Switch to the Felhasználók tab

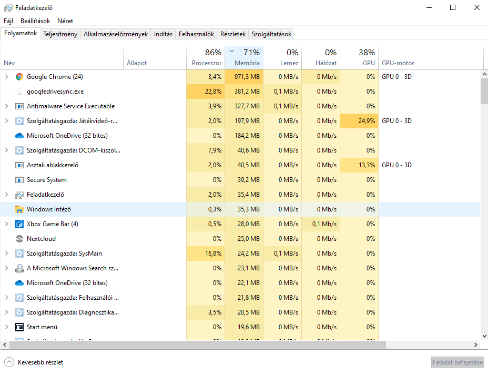(x=196, y=34)
